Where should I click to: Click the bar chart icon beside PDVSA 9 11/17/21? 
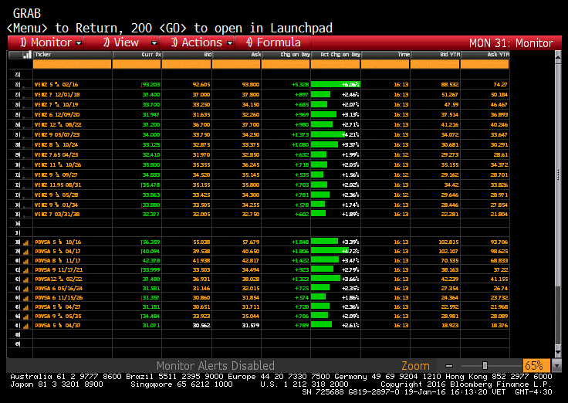pyautogui.click(x=25, y=270)
